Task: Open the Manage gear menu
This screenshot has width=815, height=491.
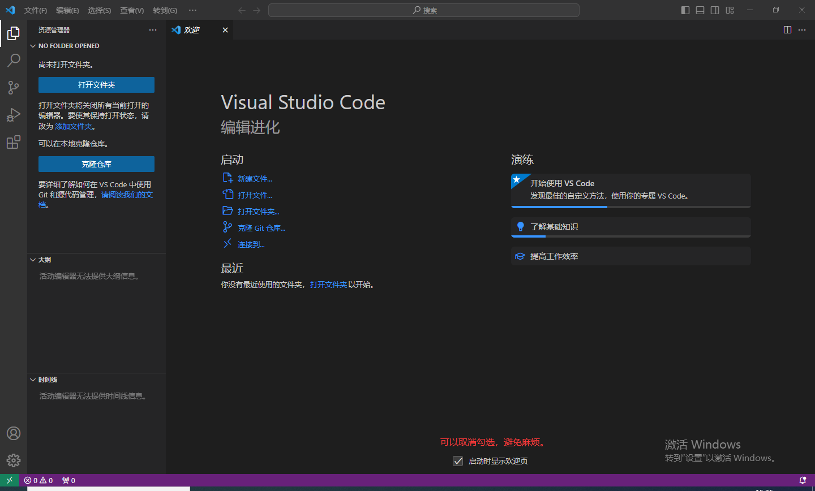Action: (14, 460)
